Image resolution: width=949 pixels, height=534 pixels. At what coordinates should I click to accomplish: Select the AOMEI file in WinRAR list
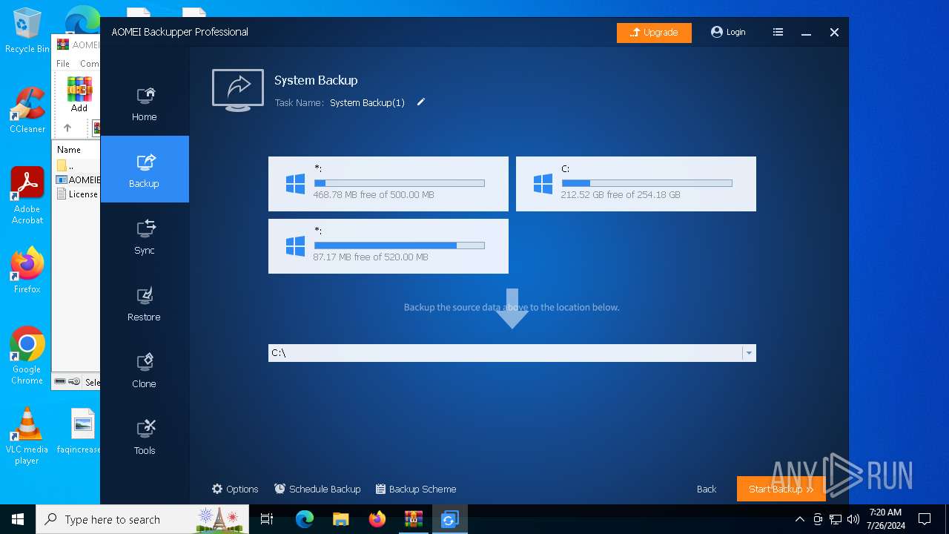78,179
